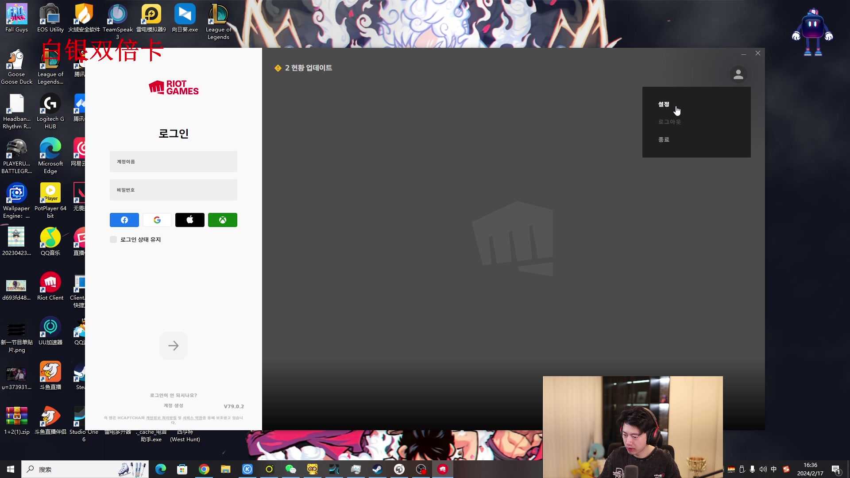Submit login with the arrow button
850x478 pixels.
pyautogui.click(x=174, y=346)
